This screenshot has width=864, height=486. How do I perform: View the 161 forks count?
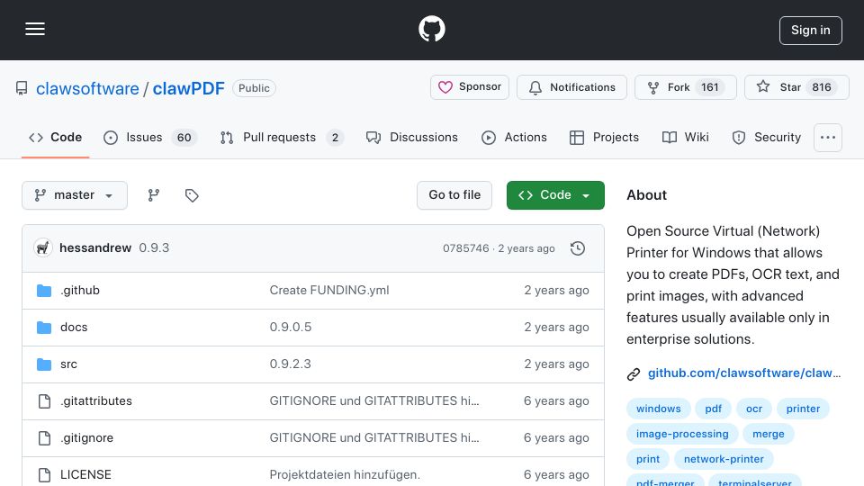(710, 87)
